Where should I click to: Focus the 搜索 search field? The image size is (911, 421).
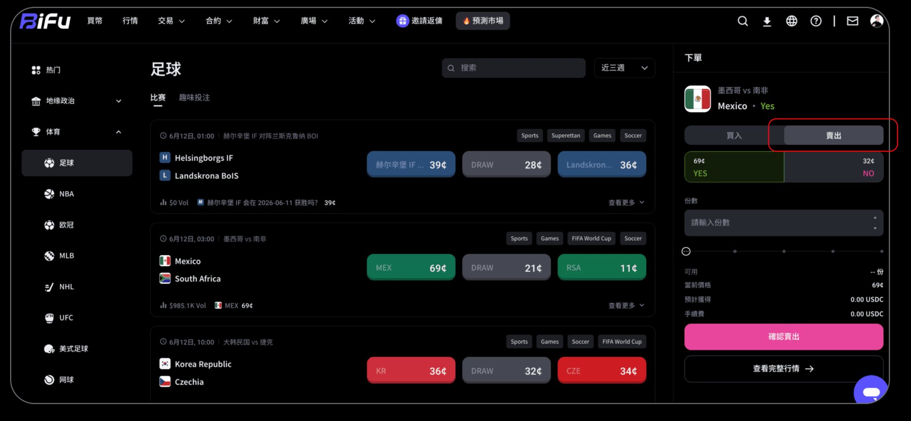tap(513, 68)
